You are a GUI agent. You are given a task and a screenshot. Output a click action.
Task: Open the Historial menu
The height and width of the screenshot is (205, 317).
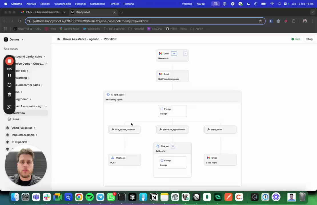[x=80, y=4]
